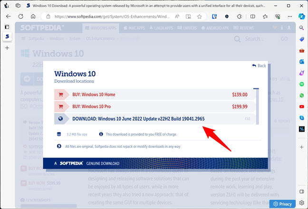Open Outlook from the Edge sidebar
Image resolution: width=308 pixels, height=209 pixels.
tap(302, 62)
